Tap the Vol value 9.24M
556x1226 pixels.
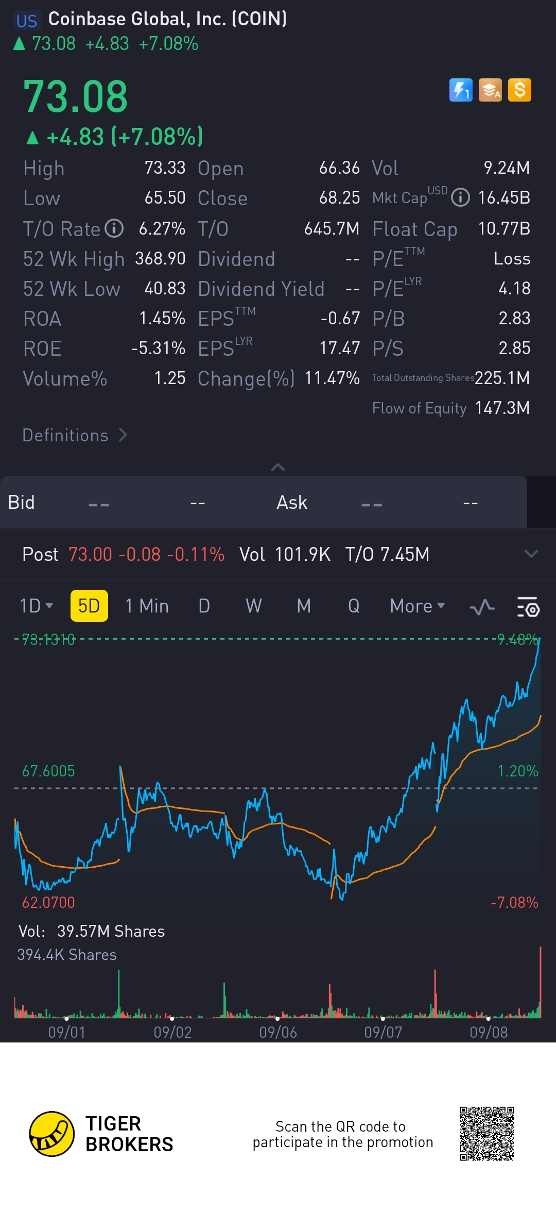coord(507,168)
